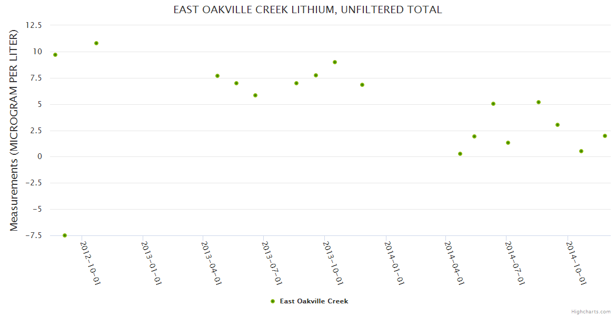
Task: Click the first data point after 2014-04-01
Action: tap(460, 154)
